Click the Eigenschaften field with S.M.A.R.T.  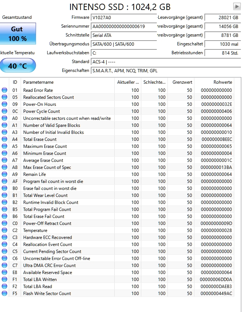(166, 71)
